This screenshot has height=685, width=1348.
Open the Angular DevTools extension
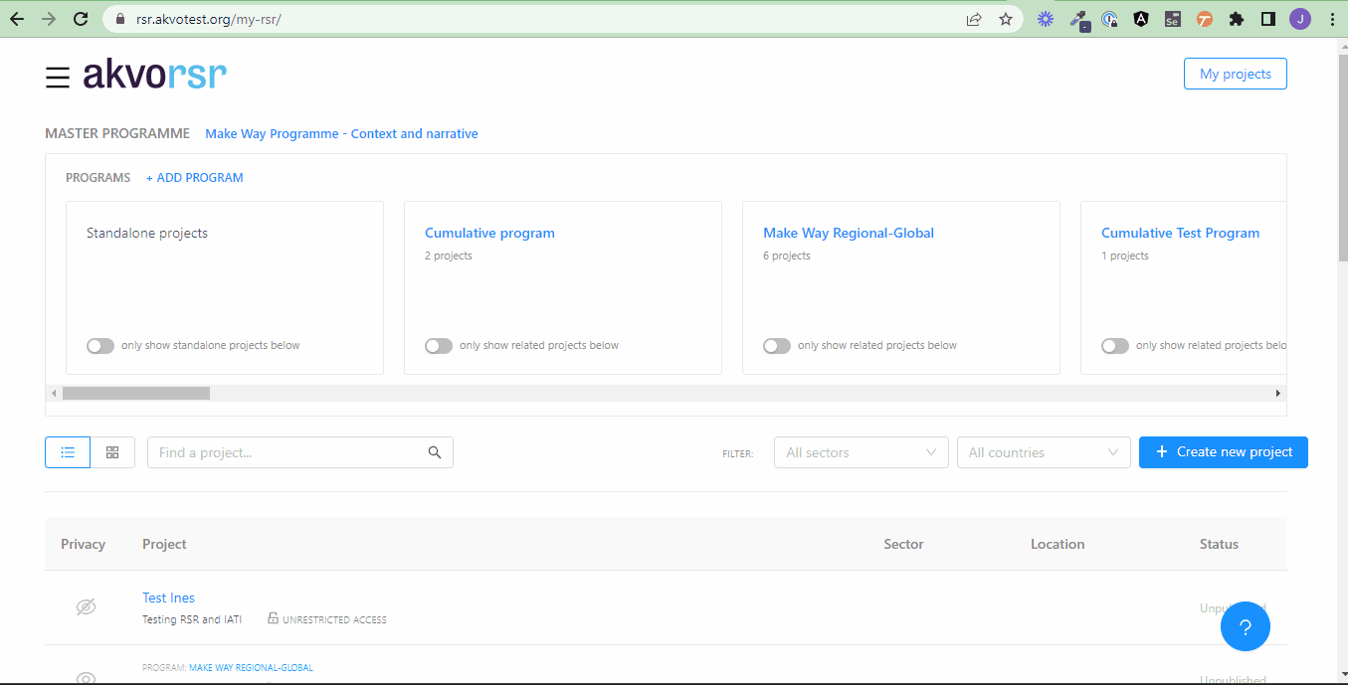(1141, 19)
